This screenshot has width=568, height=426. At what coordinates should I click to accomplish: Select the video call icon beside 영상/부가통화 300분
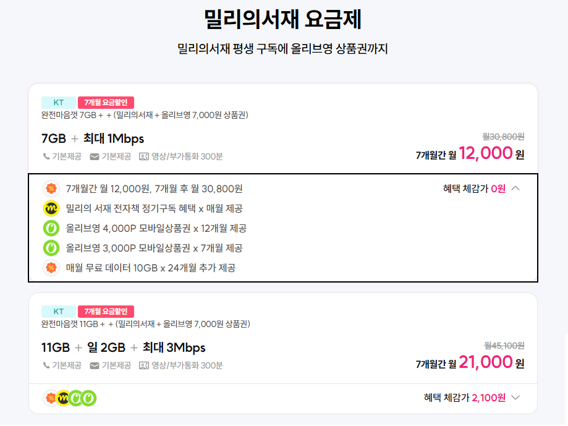[143, 156]
